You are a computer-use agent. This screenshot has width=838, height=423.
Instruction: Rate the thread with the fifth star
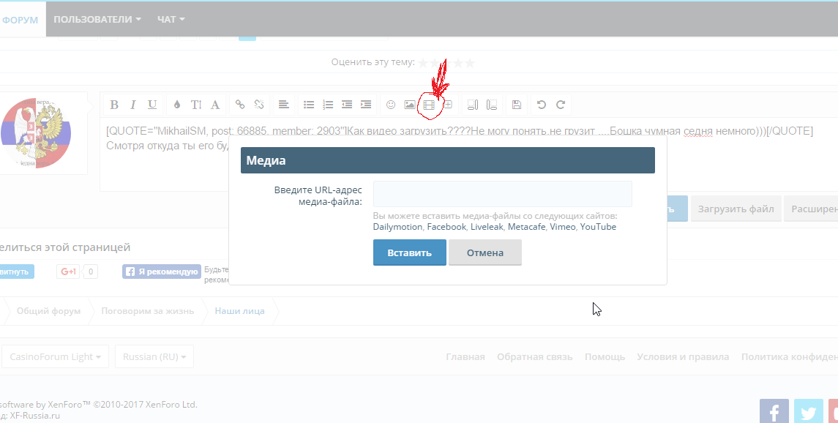click(469, 63)
